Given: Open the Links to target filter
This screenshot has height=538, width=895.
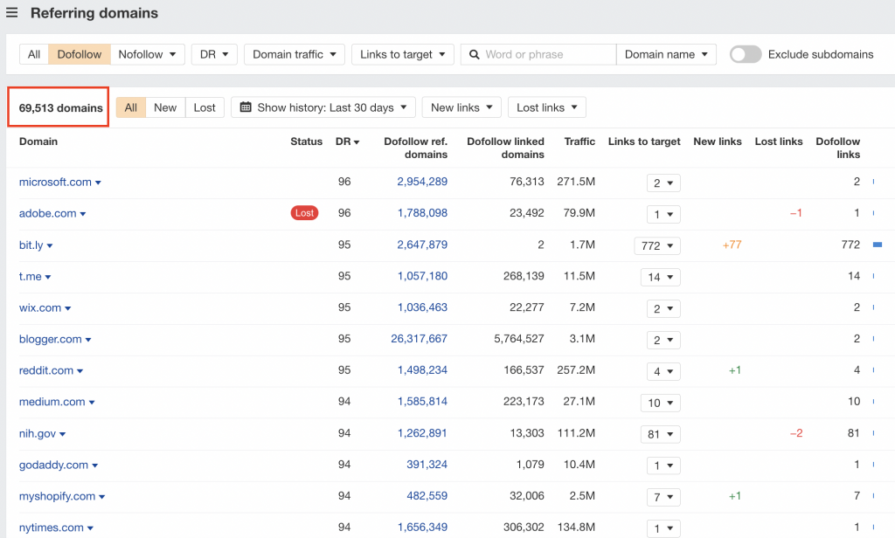Looking at the screenshot, I should pyautogui.click(x=402, y=54).
